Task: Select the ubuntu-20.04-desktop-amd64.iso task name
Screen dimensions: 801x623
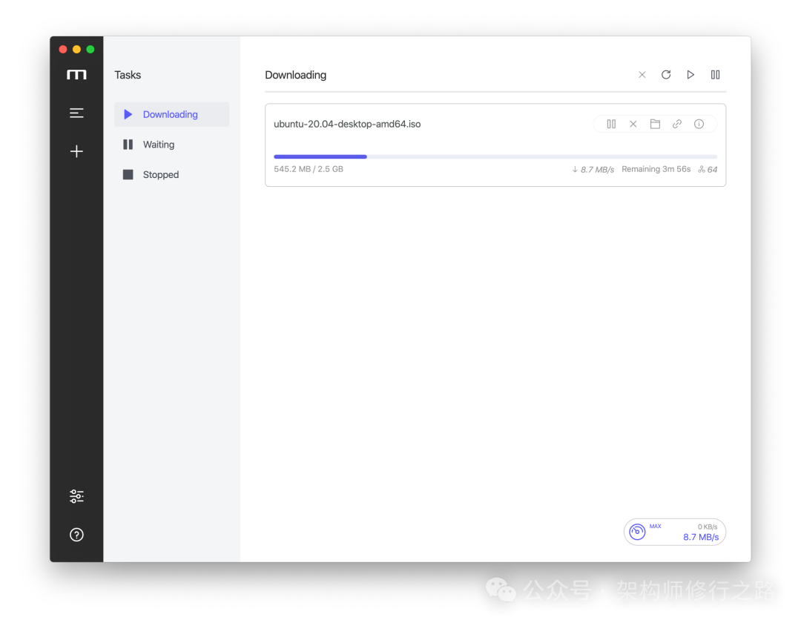Action: pos(347,124)
